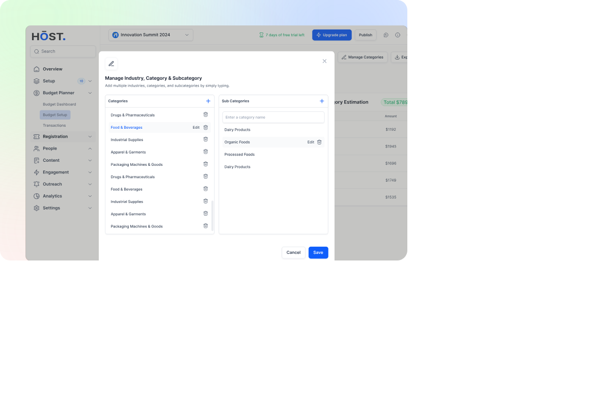Add a category with the Categories plus icon
The width and height of the screenshot is (611, 407).
coord(208,101)
